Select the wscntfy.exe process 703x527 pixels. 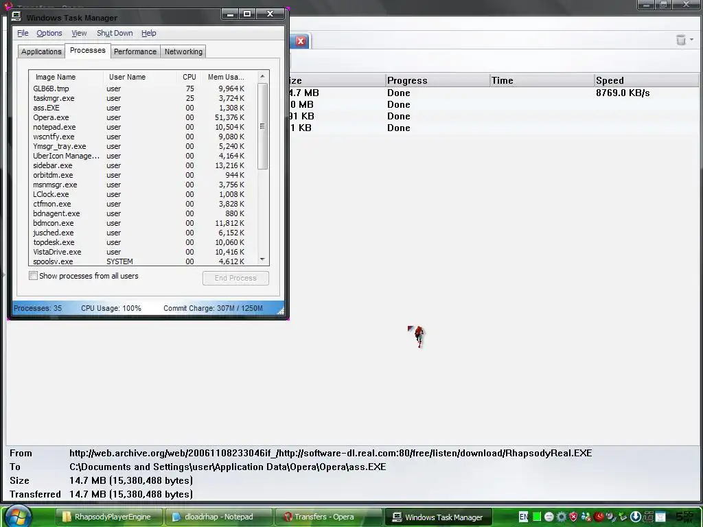143,137
